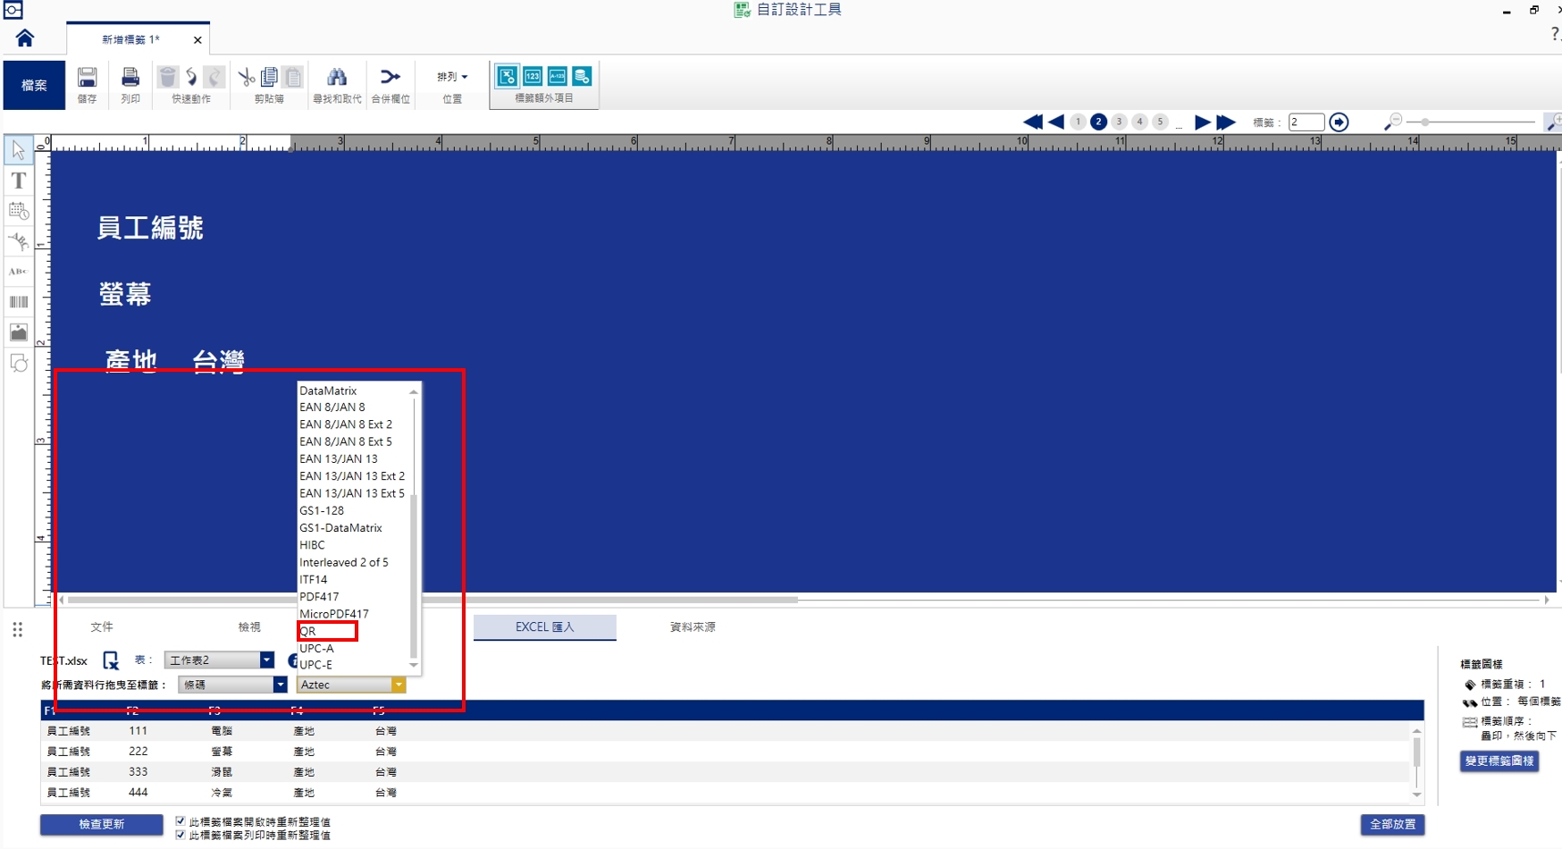Viewport: 1562px width, 849px height.
Task: Jump to last label with double-right arrows
Action: pyautogui.click(x=1226, y=122)
